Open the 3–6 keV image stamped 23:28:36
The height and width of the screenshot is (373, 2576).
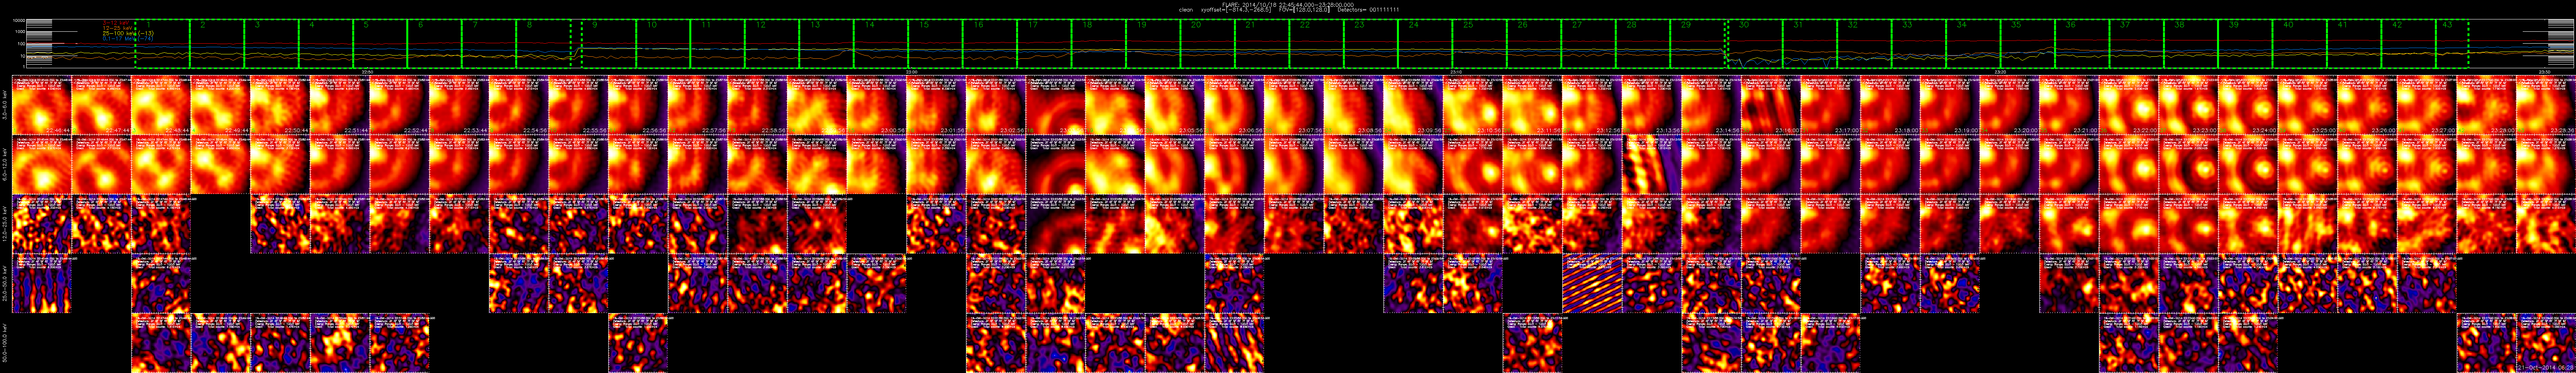click(2546, 106)
